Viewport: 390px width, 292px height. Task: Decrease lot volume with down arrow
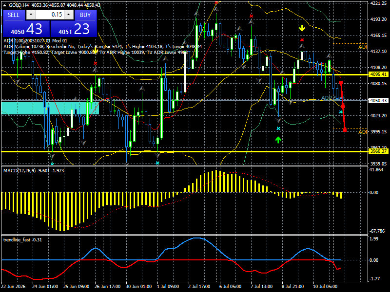[x=31, y=15]
